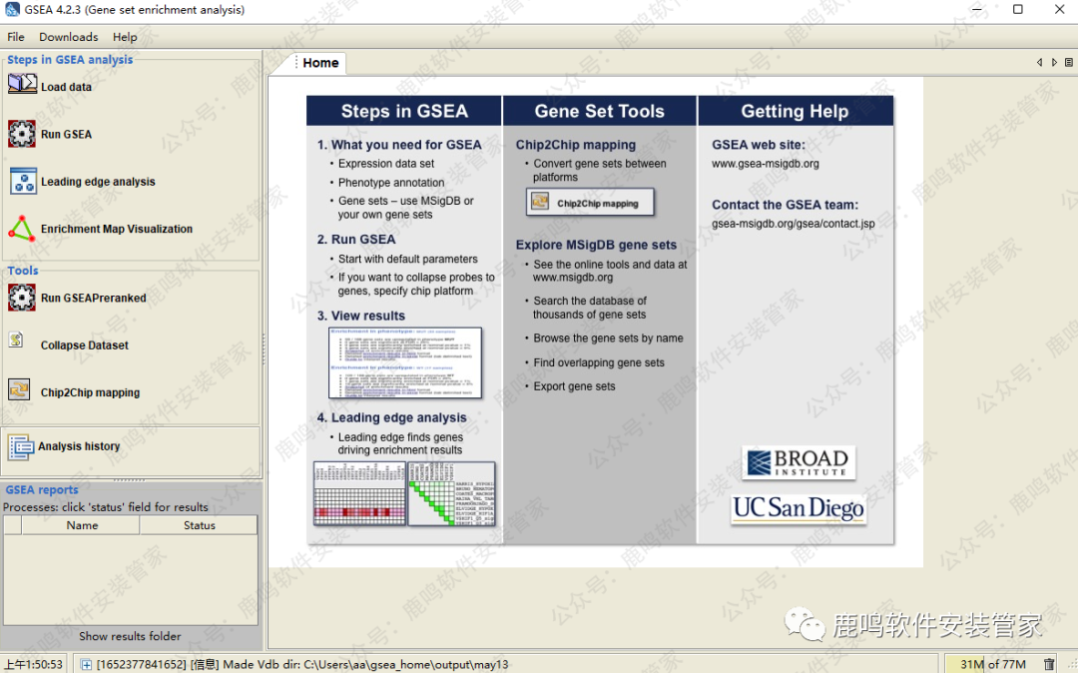Click the UC San Diego logo
Image resolution: width=1078 pixels, height=673 pixels.
[x=799, y=509]
